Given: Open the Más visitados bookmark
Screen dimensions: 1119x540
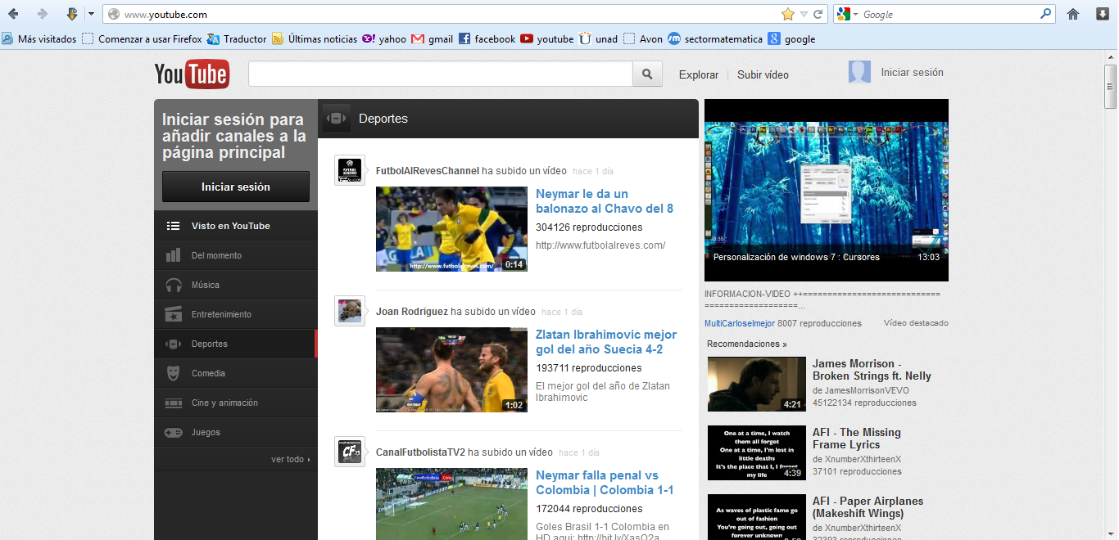Looking at the screenshot, I should coord(39,38).
